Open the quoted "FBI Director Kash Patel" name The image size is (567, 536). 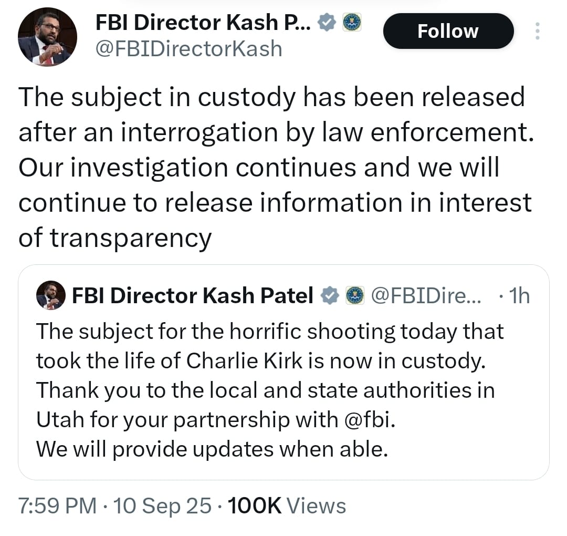(x=192, y=296)
